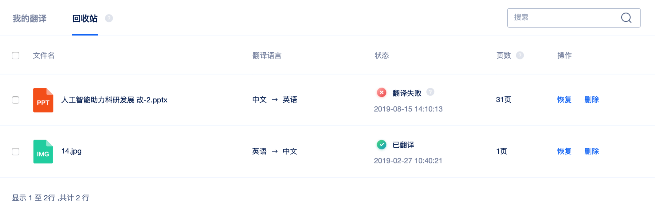Check the box for the pptx file row
The image size is (655, 219).
coord(16,100)
